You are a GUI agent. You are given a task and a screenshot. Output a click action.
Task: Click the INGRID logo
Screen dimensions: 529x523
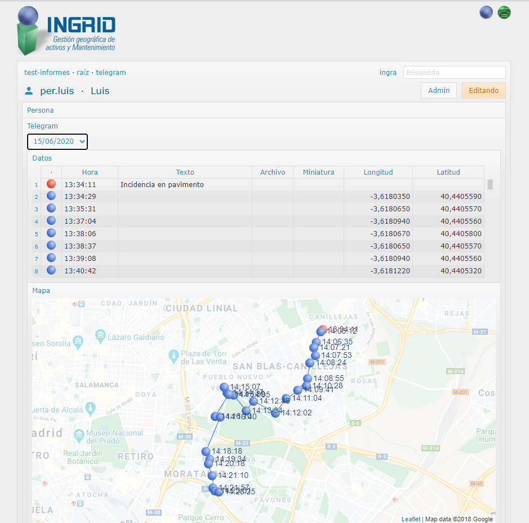(66, 31)
